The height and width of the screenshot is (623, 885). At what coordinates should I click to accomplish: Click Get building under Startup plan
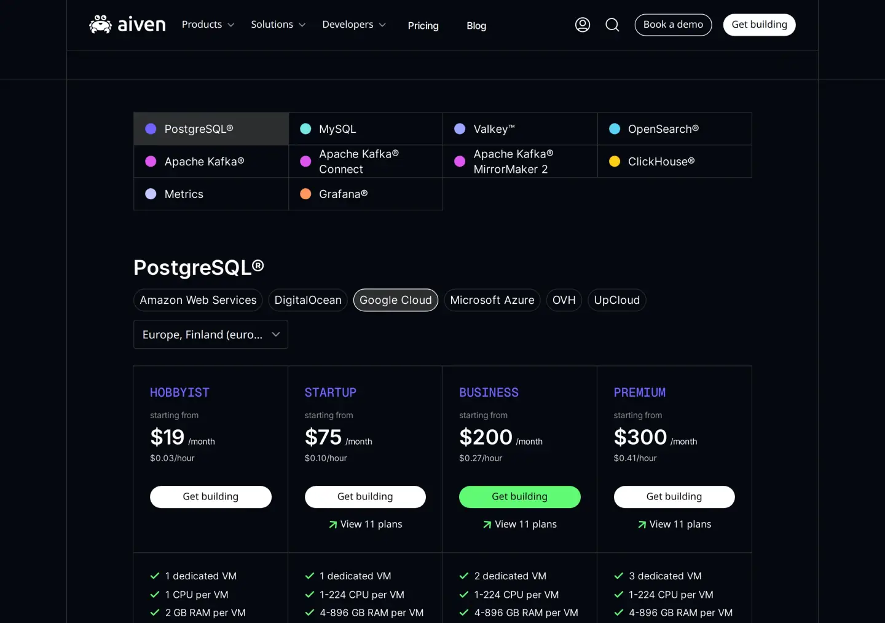coord(365,497)
